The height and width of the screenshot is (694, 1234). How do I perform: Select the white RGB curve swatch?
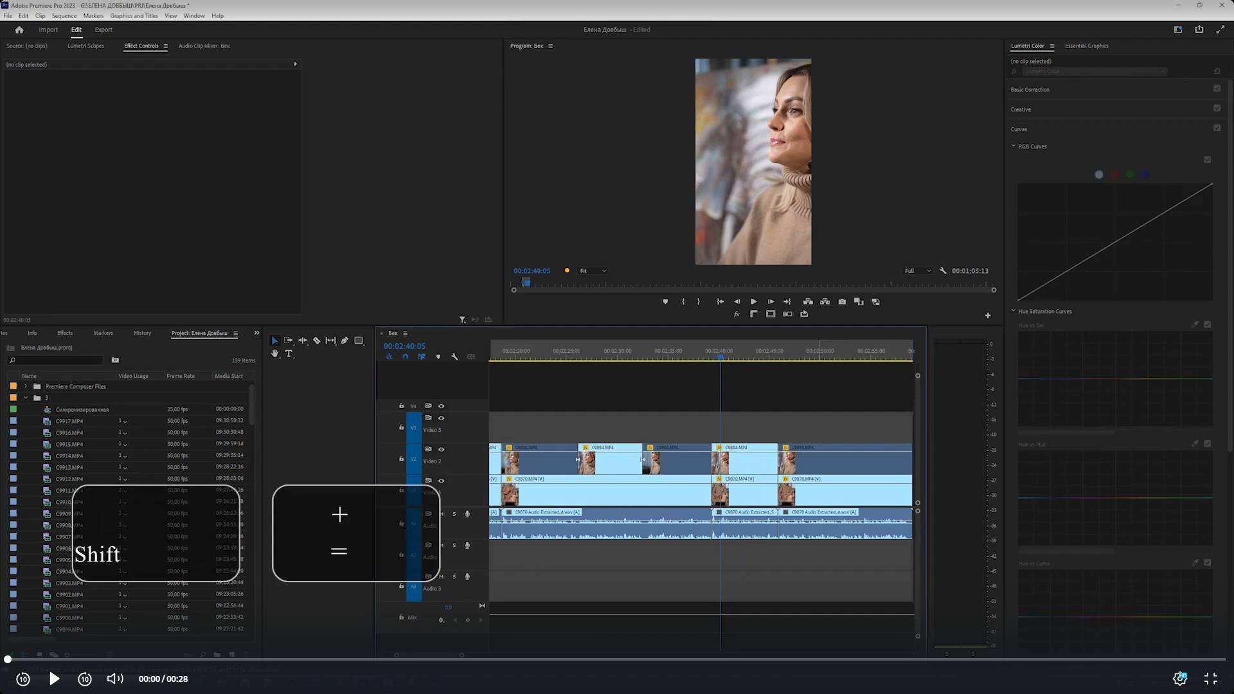coord(1098,175)
